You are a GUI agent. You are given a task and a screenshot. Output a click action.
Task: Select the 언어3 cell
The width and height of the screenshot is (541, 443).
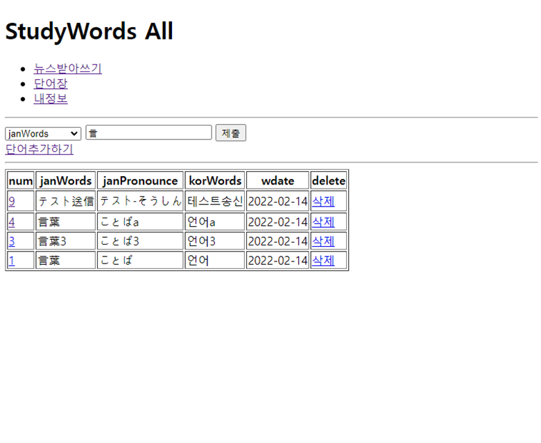(x=215, y=241)
